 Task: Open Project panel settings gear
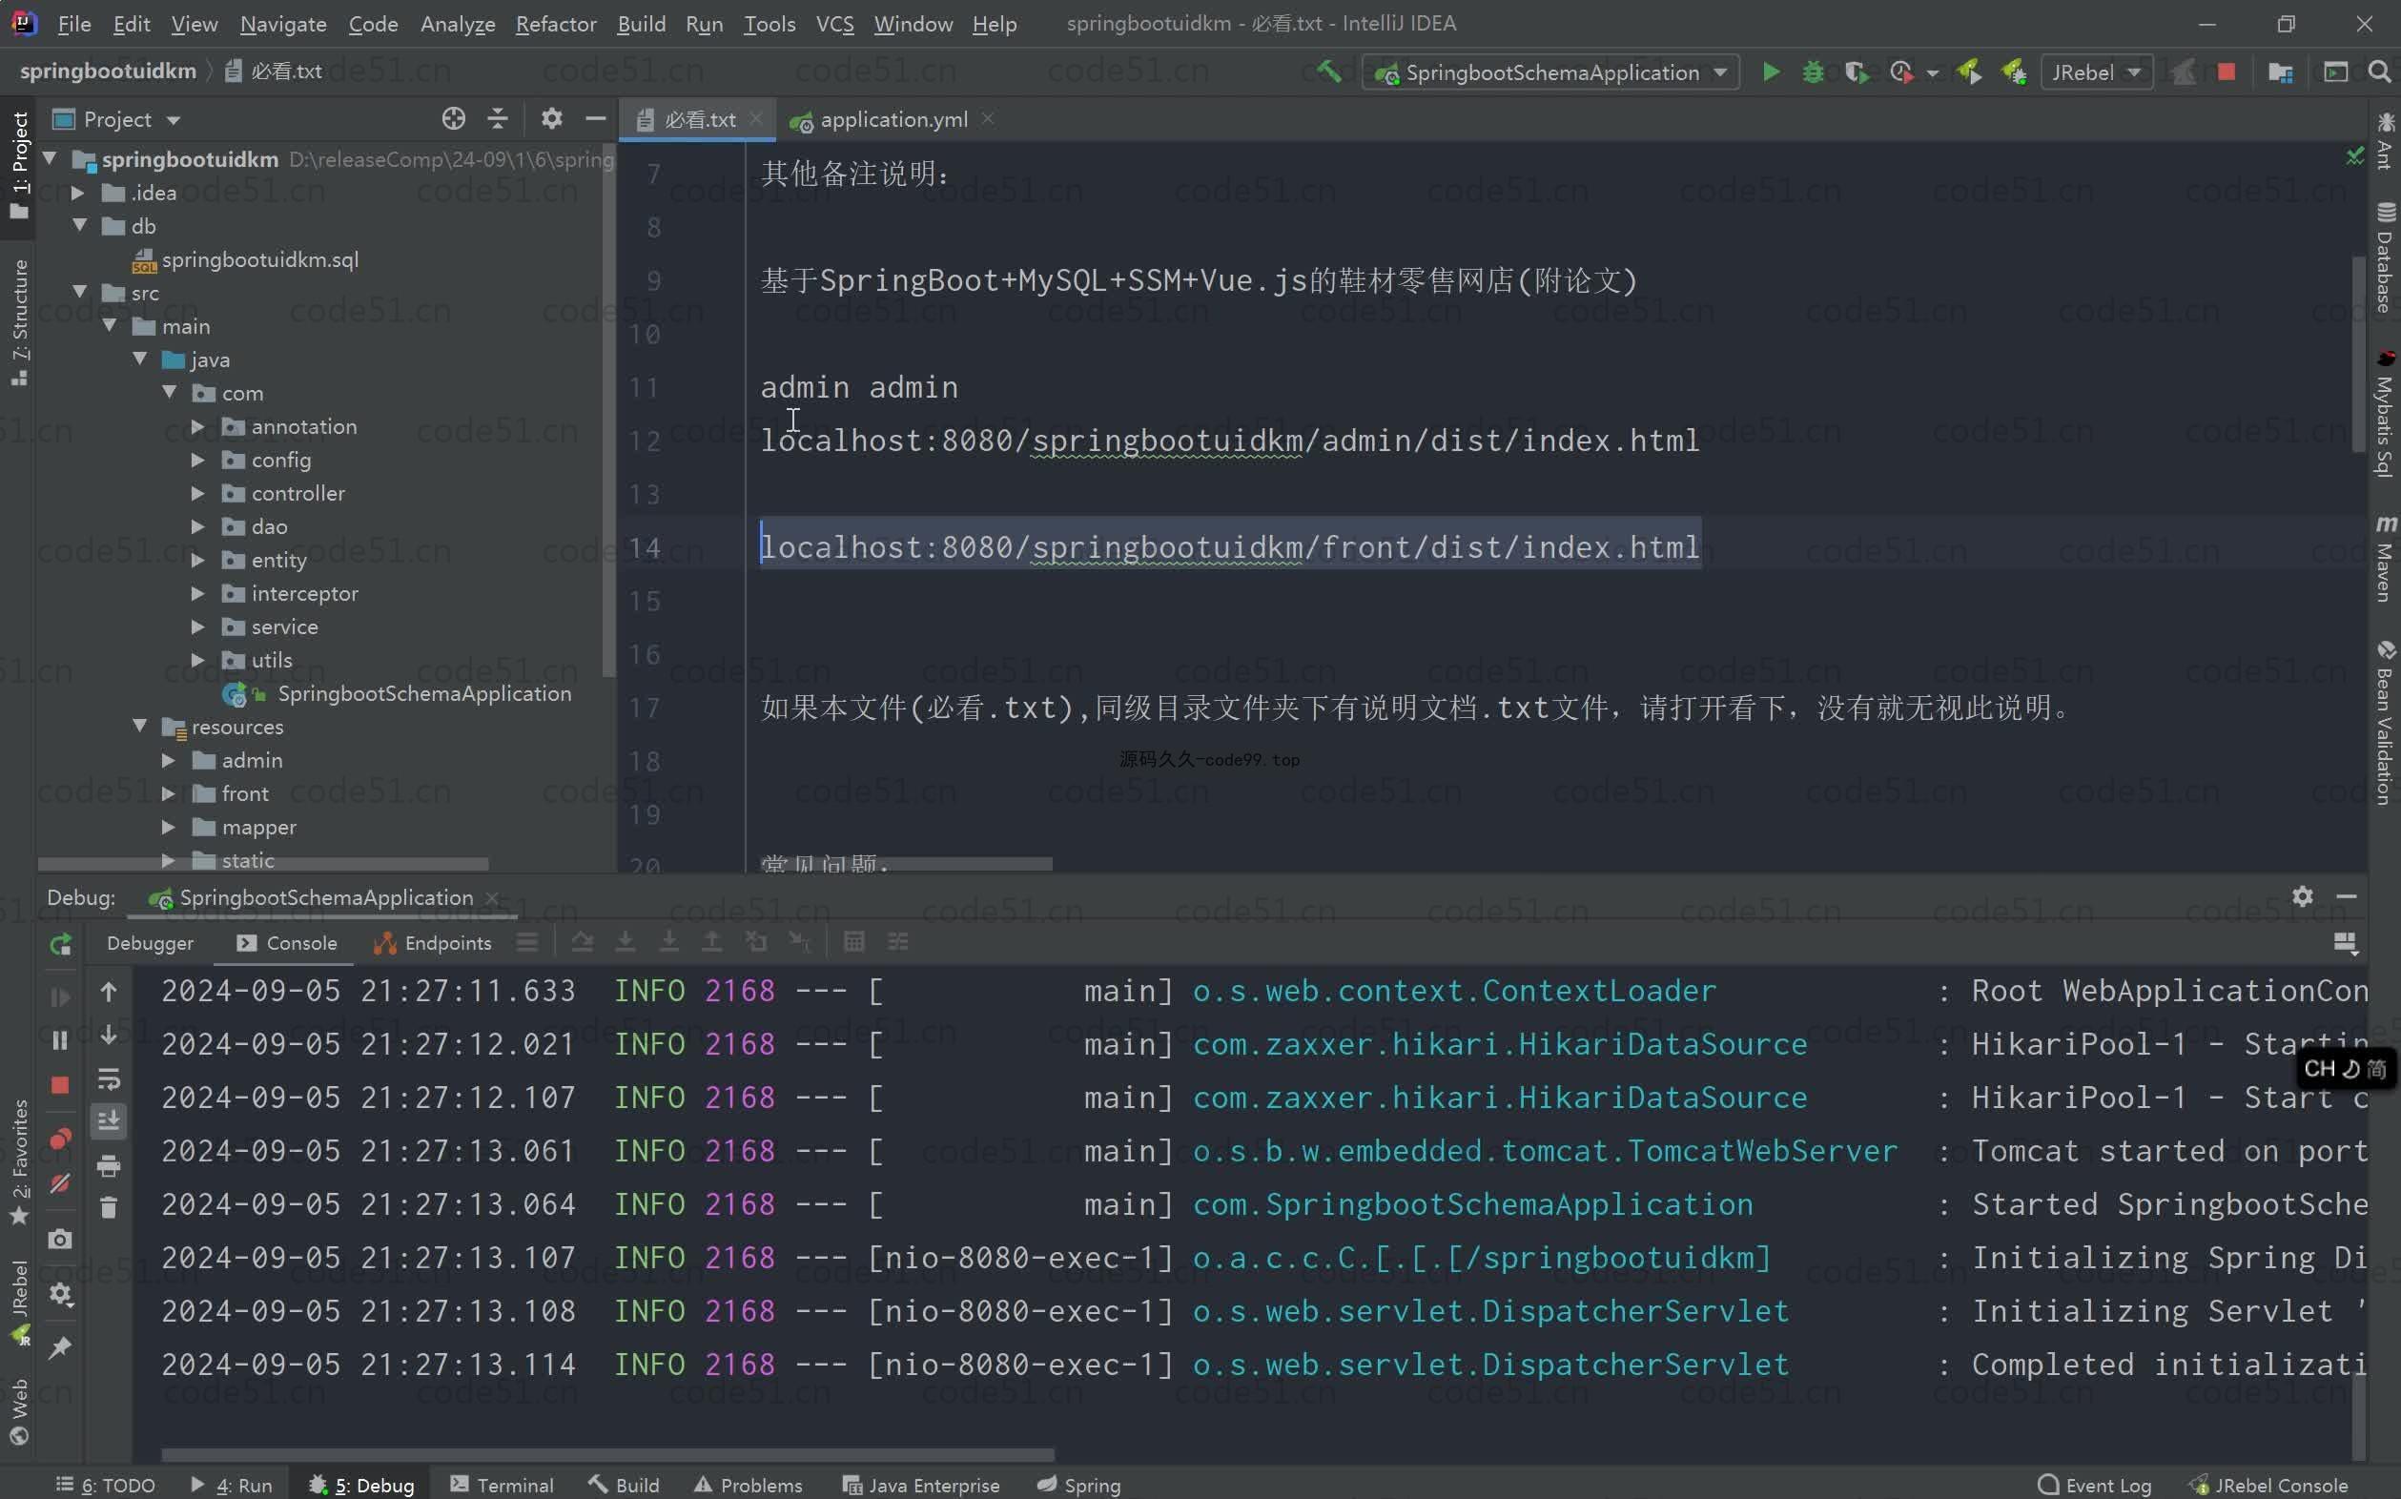551,119
